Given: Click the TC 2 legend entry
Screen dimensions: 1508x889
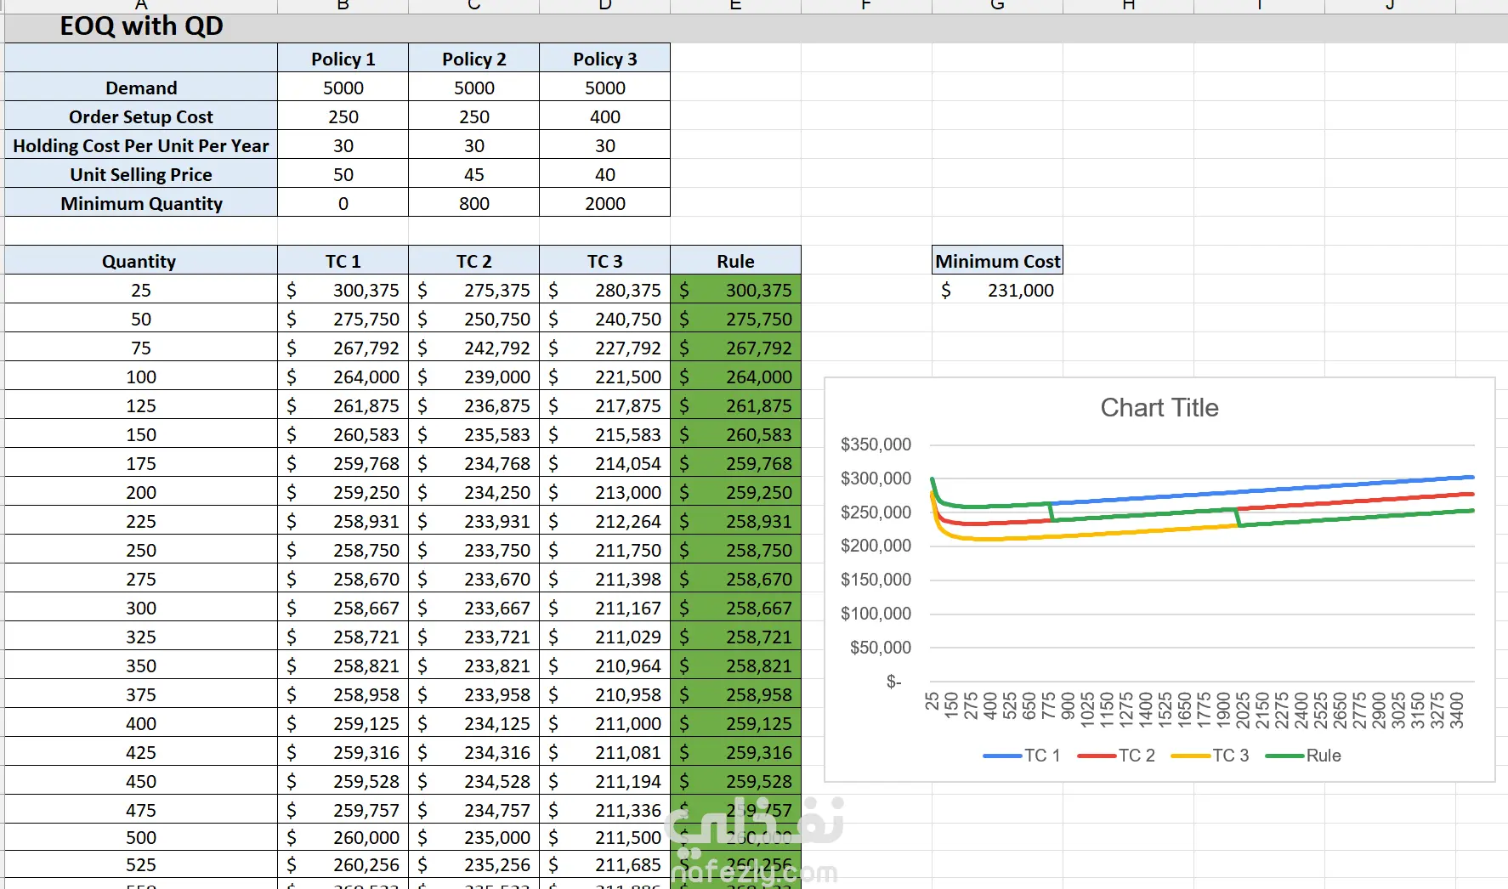Looking at the screenshot, I should tap(1116, 756).
